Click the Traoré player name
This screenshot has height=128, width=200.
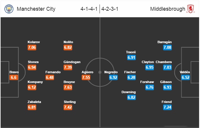click(131, 52)
